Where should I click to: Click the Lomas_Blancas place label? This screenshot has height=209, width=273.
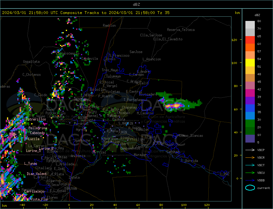tap(191, 136)
